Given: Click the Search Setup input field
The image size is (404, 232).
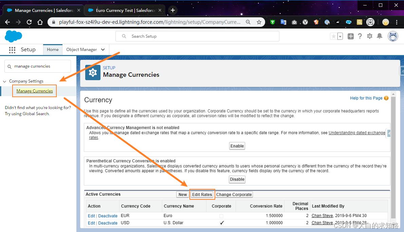Looking at the screenshot, I should point(197,36).
